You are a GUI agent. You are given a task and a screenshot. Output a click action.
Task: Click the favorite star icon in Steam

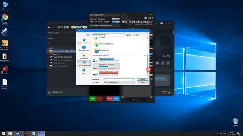pyautogui.click(x=168, y=63)
